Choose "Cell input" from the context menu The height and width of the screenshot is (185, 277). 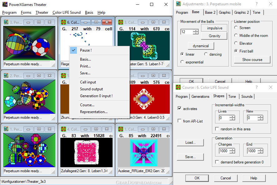click(x=88, y=82)
